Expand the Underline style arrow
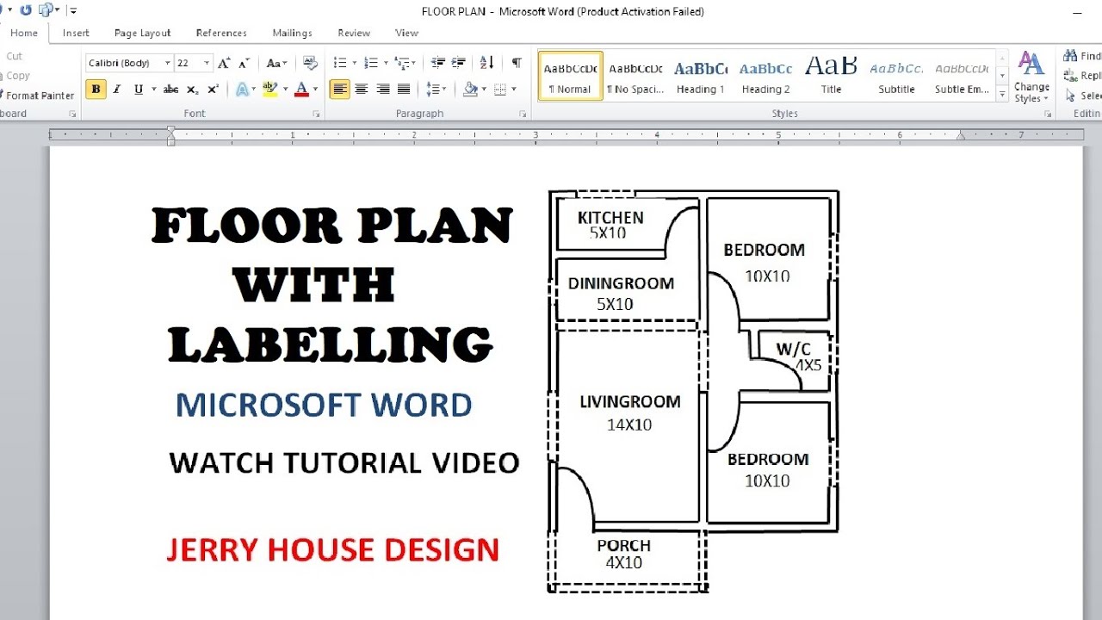 153,89
